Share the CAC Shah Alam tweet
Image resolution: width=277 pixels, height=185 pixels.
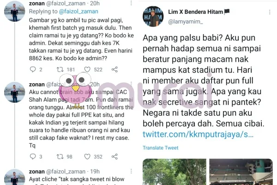(x=114, y=156)
